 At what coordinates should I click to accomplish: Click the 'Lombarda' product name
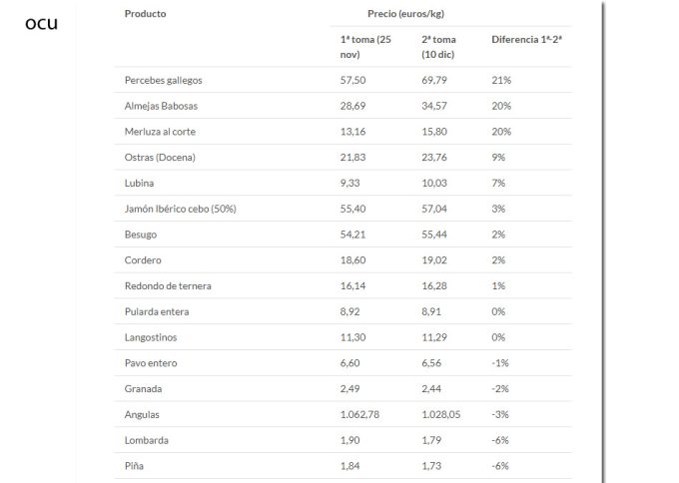coord(146,440)
